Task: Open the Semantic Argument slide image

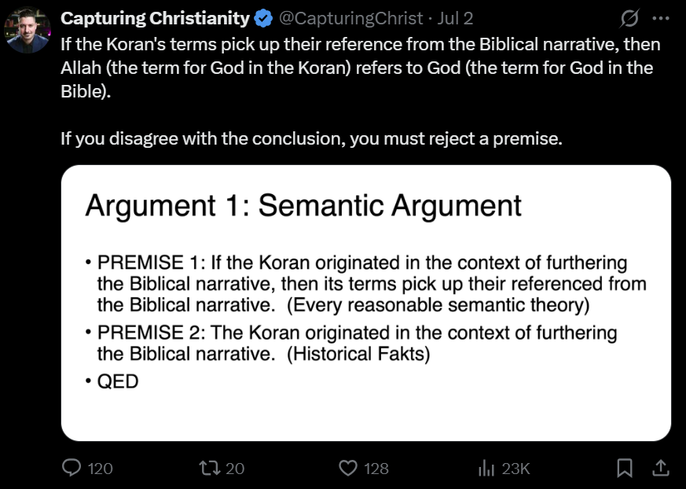Action: 365,303
